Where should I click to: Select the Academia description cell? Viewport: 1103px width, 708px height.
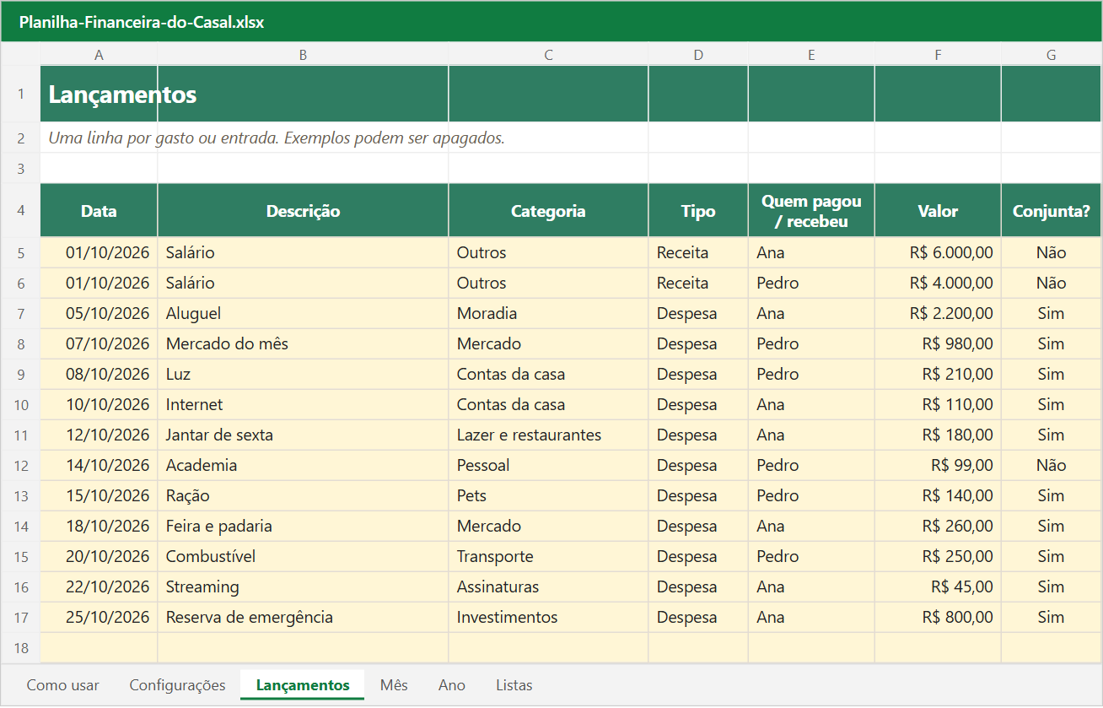303,466
